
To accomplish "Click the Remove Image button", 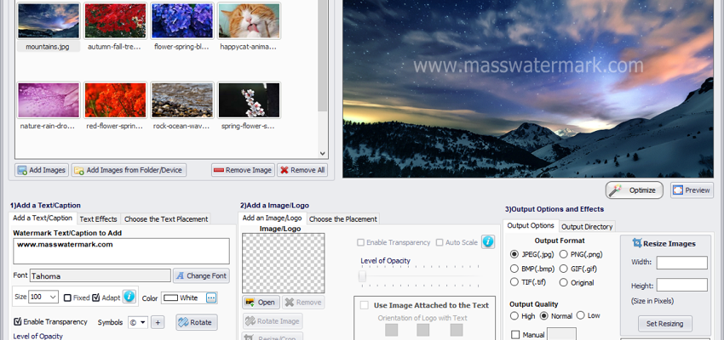I will coord(243,170).
